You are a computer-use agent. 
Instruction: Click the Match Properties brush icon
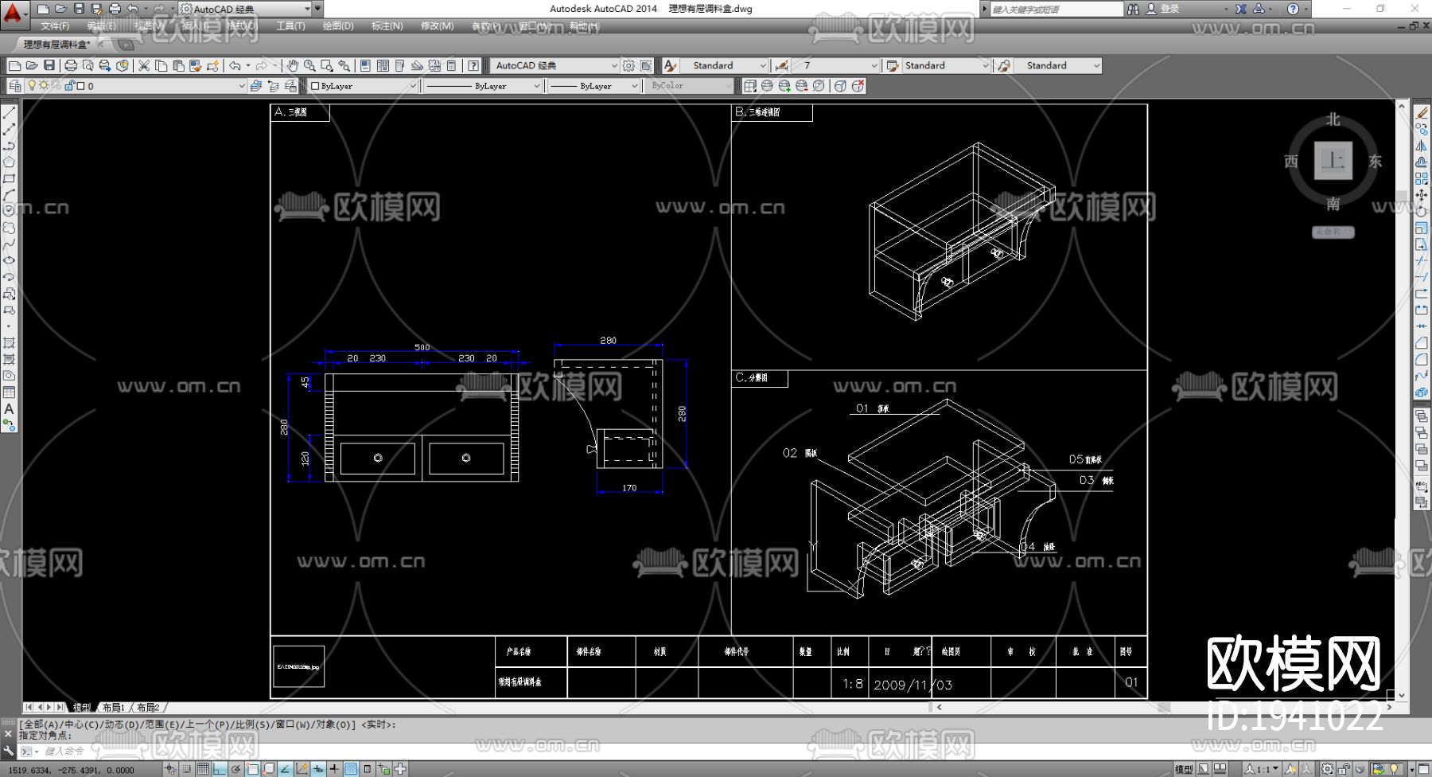click(196, 65)
